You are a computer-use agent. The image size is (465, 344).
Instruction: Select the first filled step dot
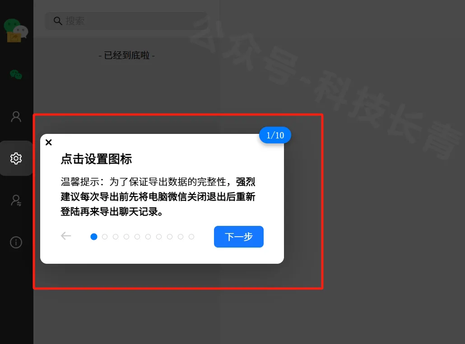(x=94, y=237)
